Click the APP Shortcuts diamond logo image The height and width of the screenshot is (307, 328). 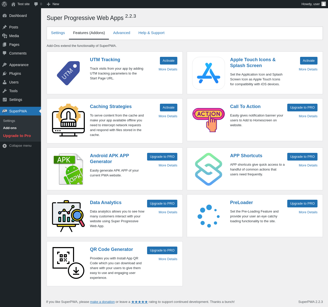[209, 169]
